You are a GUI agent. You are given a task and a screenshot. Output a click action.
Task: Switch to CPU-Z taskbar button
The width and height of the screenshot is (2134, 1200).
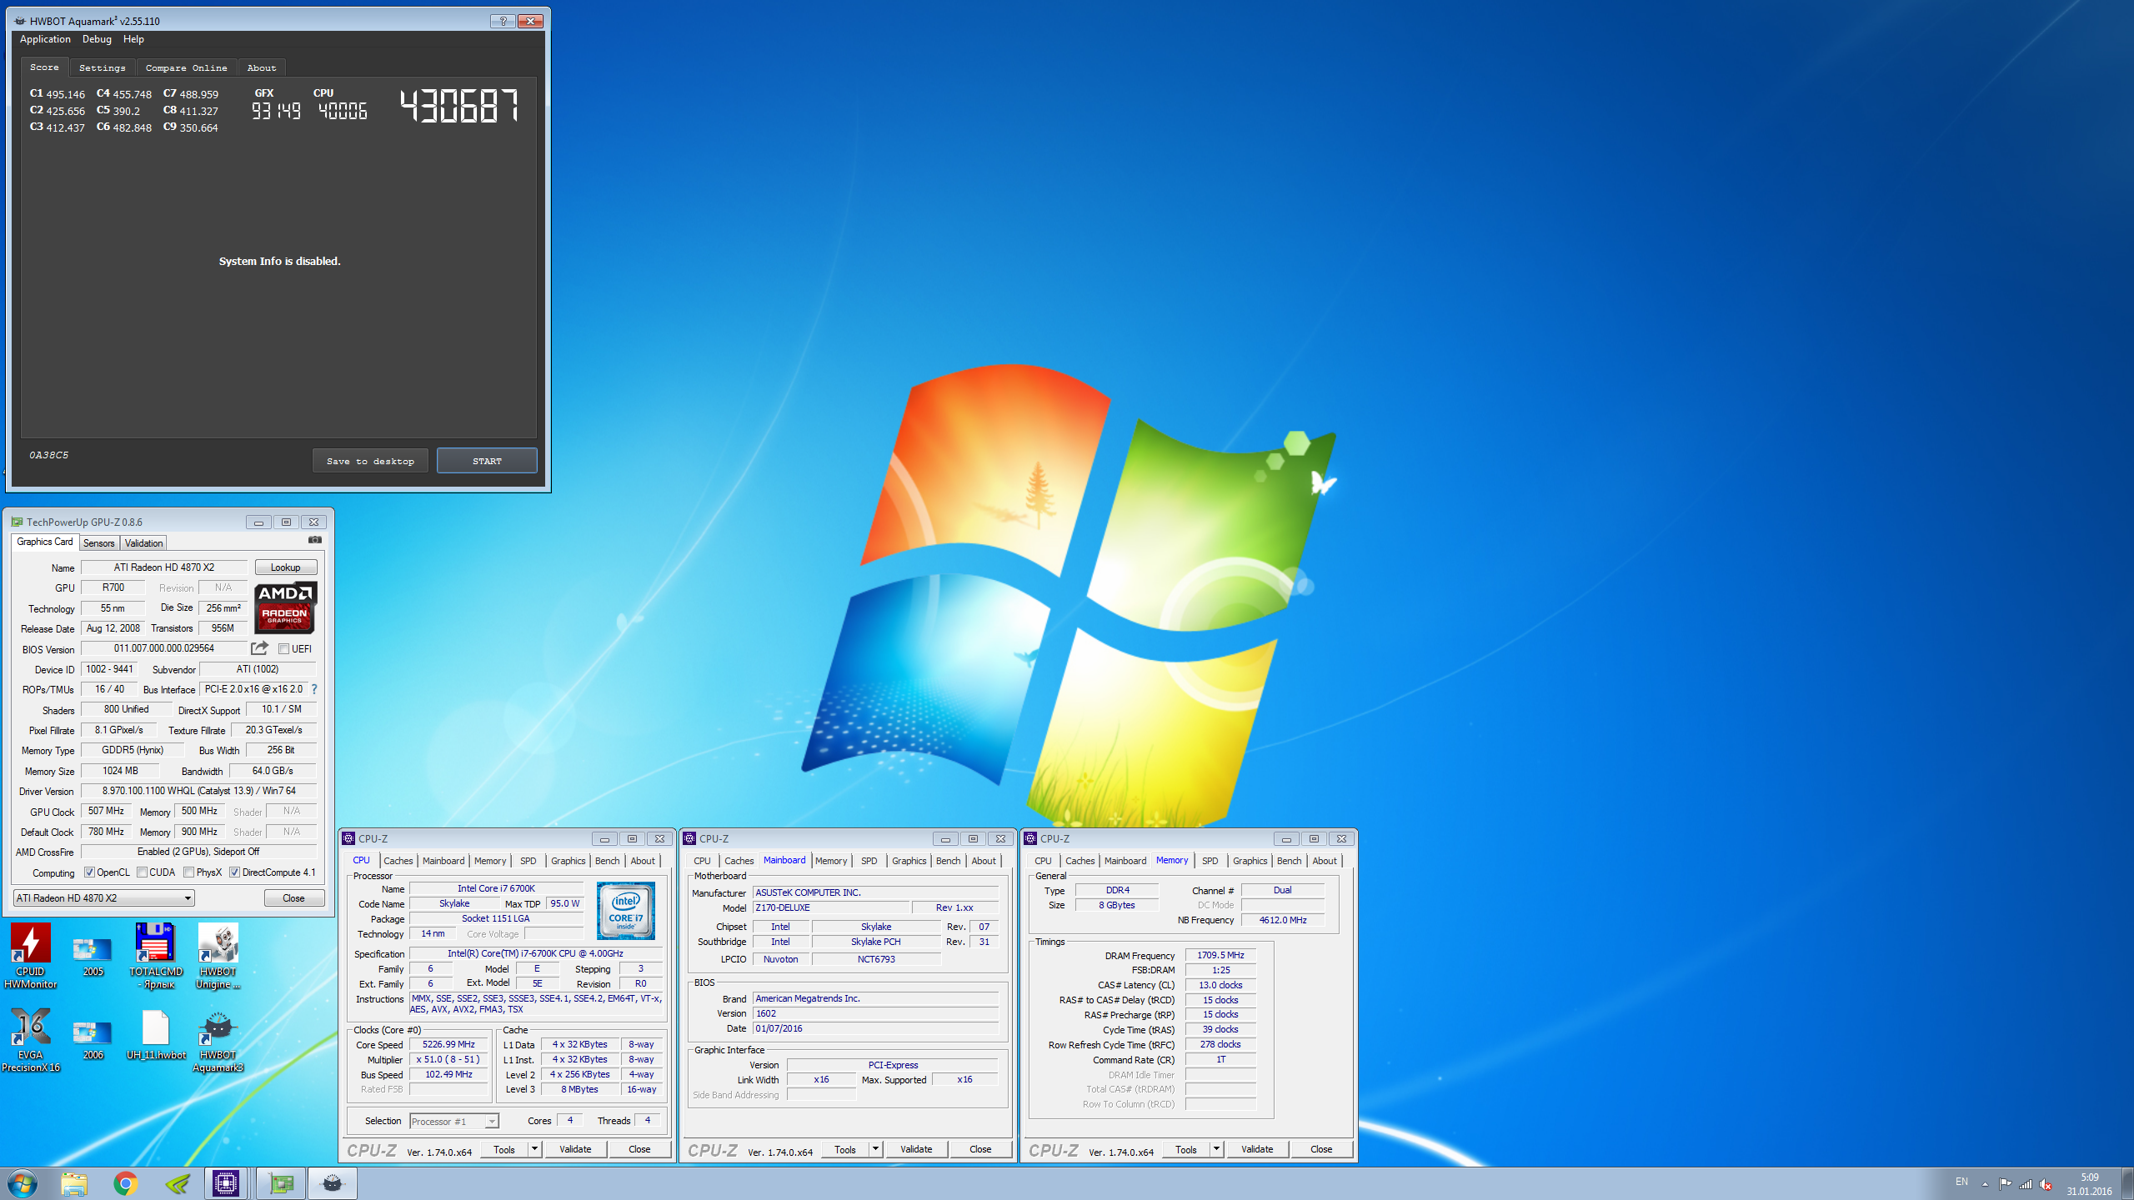226,1183
